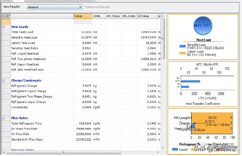Select the Ref. Vapor Heatload row label
Viewport: 242px width, 156px height.
point(25,65)
